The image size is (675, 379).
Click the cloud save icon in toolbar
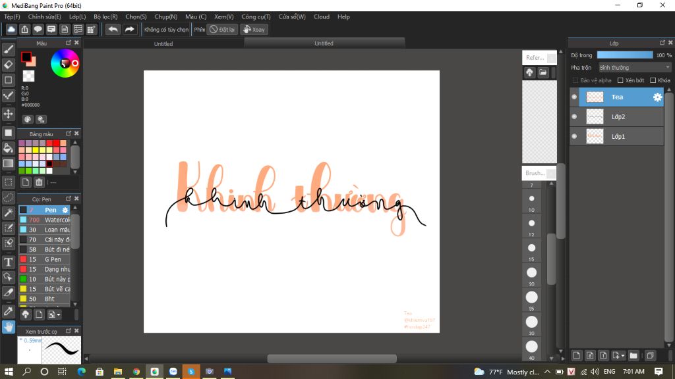tap(11, 29)
